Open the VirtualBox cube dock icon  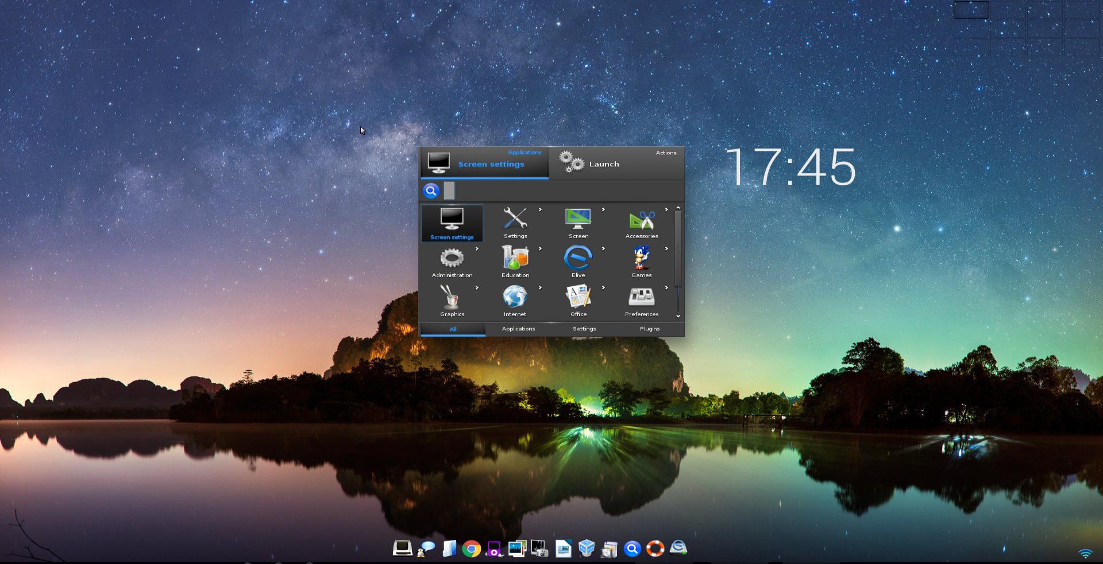586,548
